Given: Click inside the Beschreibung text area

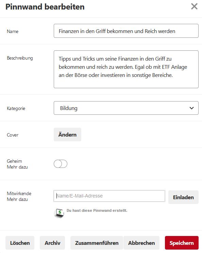Looking at the screenshot, I should (126, 69).
